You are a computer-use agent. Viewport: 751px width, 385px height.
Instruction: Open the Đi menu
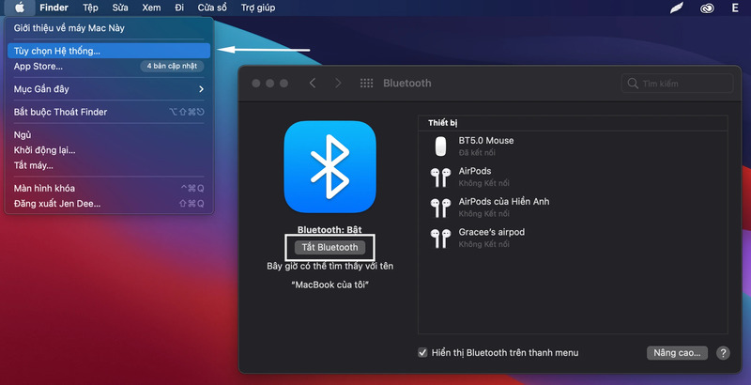coord(179,8)
